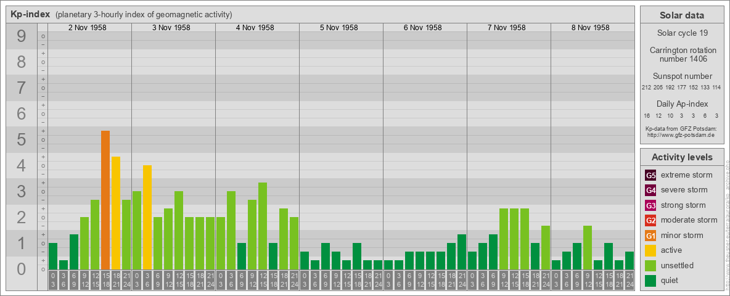Select the dark green quiet swatch
730x296 pixels.
pos(650,281)
